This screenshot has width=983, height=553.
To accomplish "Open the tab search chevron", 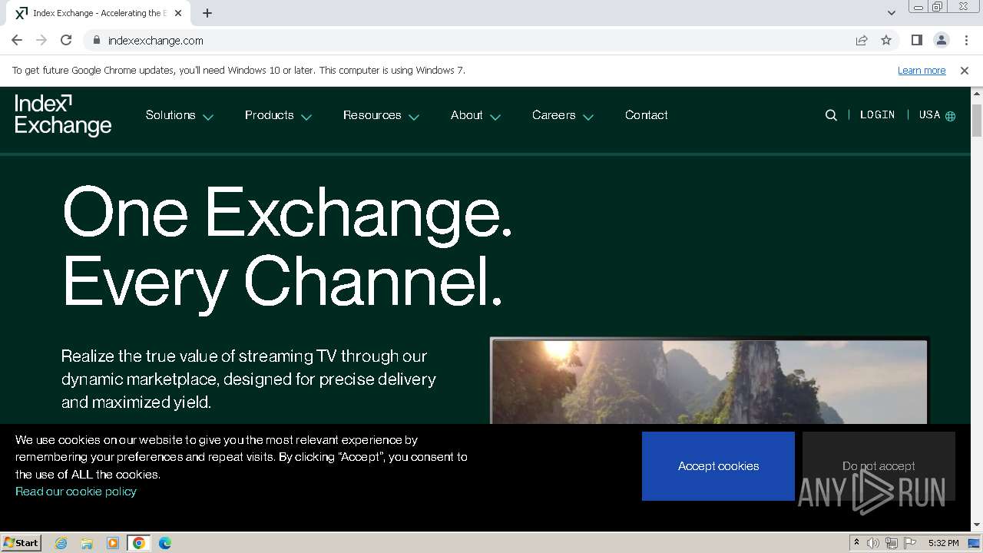I will coord(891,13).
